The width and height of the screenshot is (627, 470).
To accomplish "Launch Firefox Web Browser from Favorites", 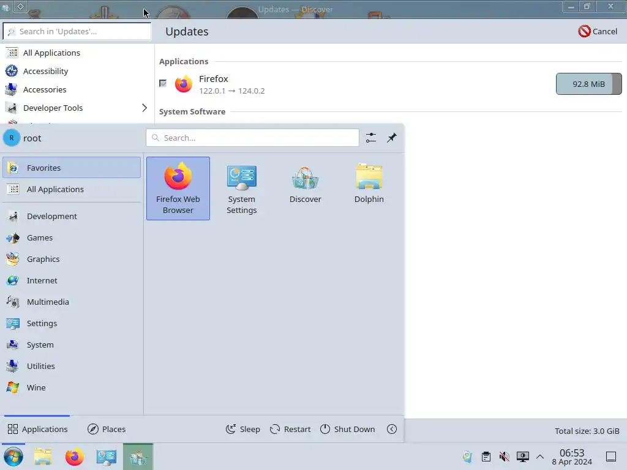I will click(178, 188).
